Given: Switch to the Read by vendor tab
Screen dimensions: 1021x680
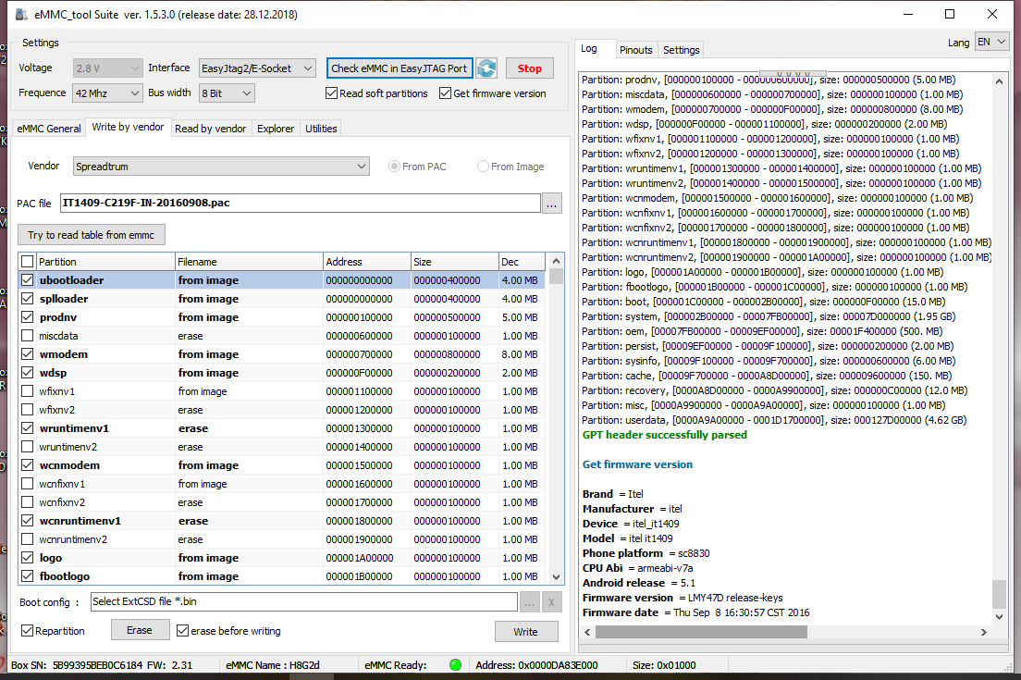Looking at the screenshot, I should 210,129.
